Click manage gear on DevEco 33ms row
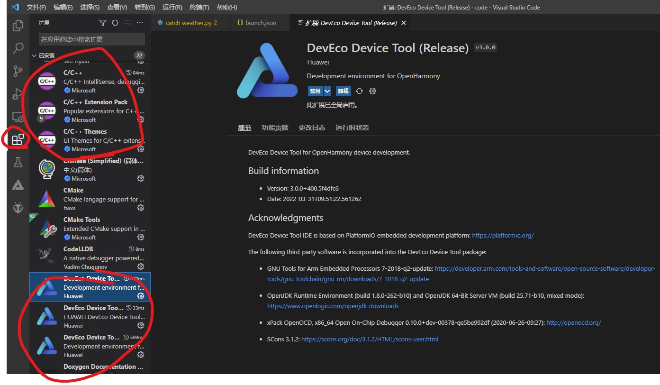 (x=141, y=325)
